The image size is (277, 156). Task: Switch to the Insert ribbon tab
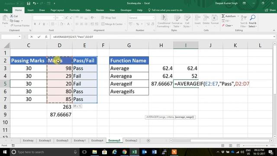coord(30,10)
